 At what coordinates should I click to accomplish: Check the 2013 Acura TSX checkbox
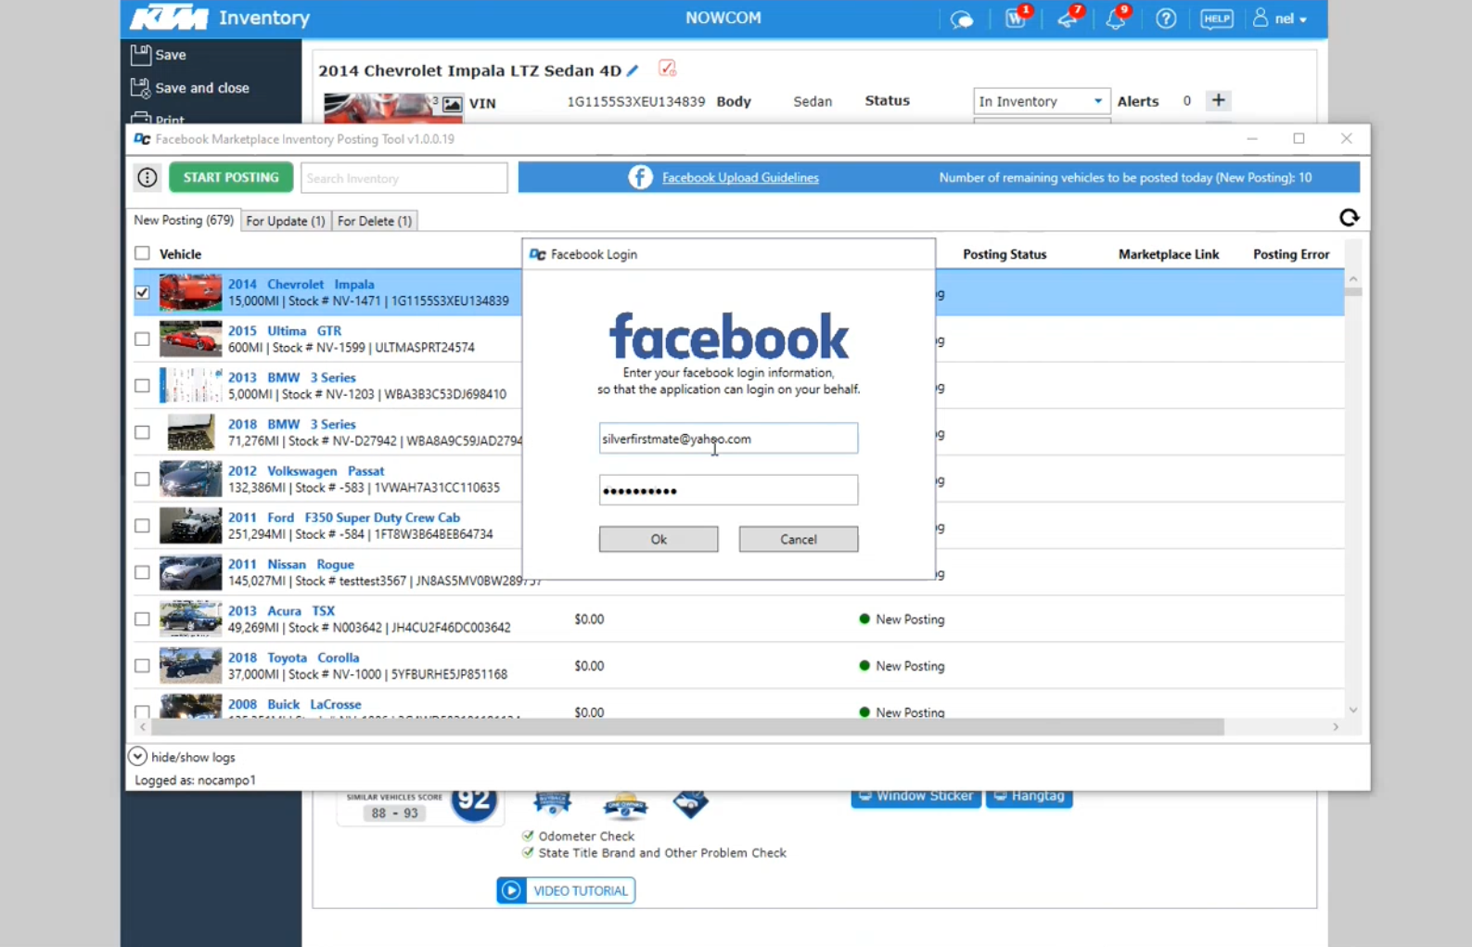[x=142, y=619]
